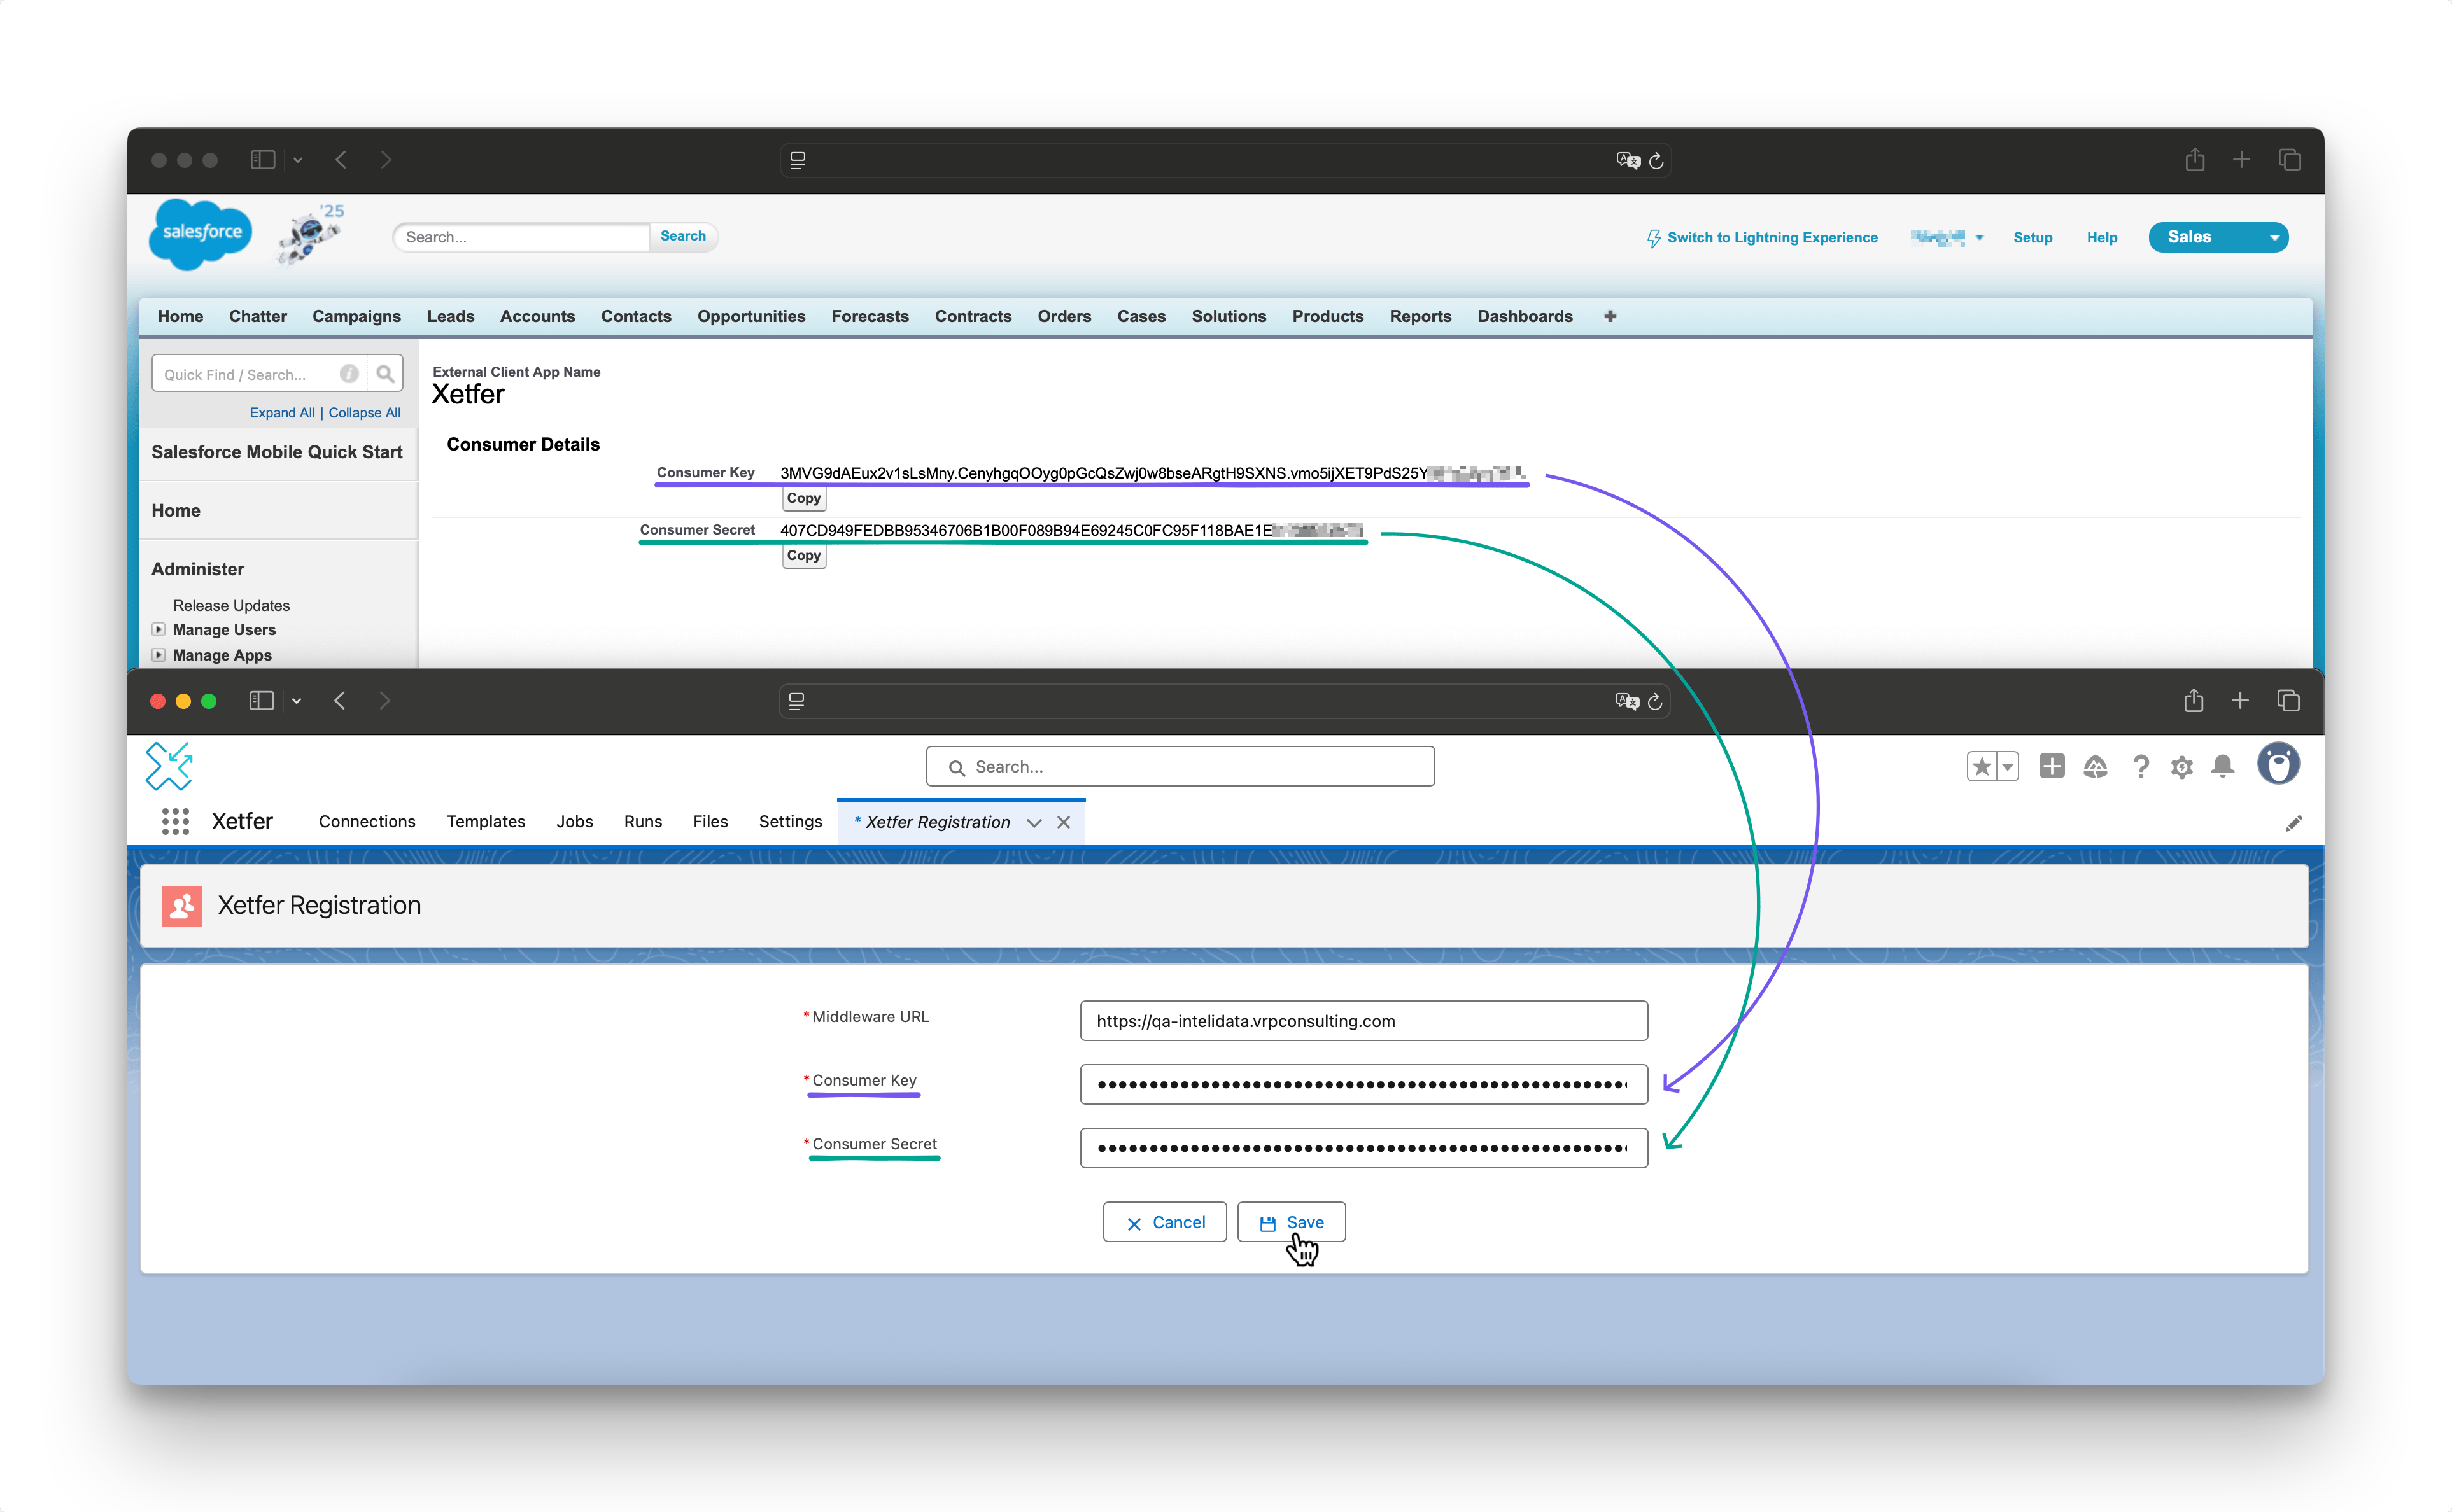Open Xetfer Registration tab dropdown chevron
The height and width of the screenshot is (1512, 2452).
(x=1034, y=822)
